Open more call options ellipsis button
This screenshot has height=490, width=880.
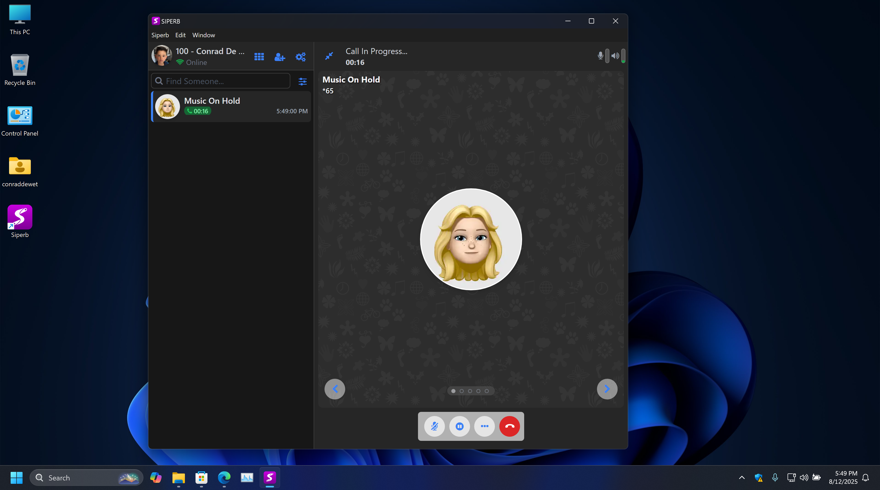(x=484, y=426)
